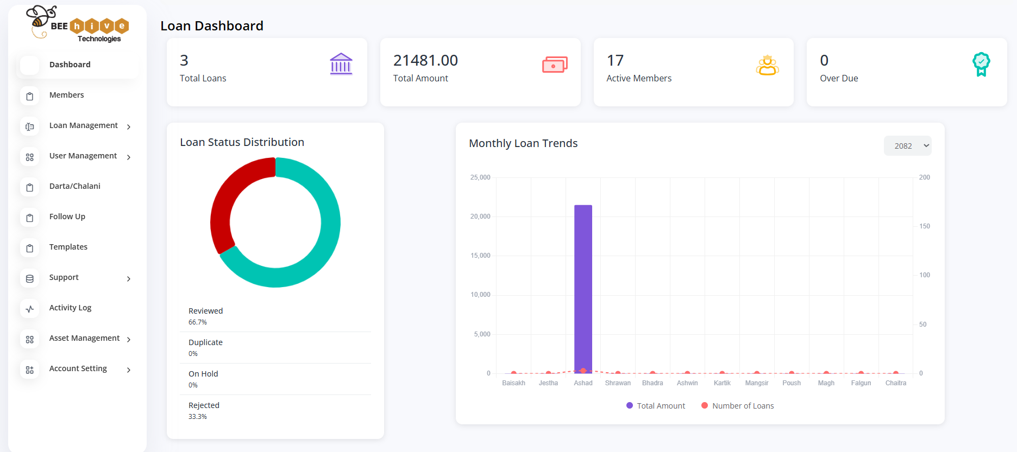Screen dimensions: 1017x452
Task: Expand the User Management chevron
Action: 129,157
